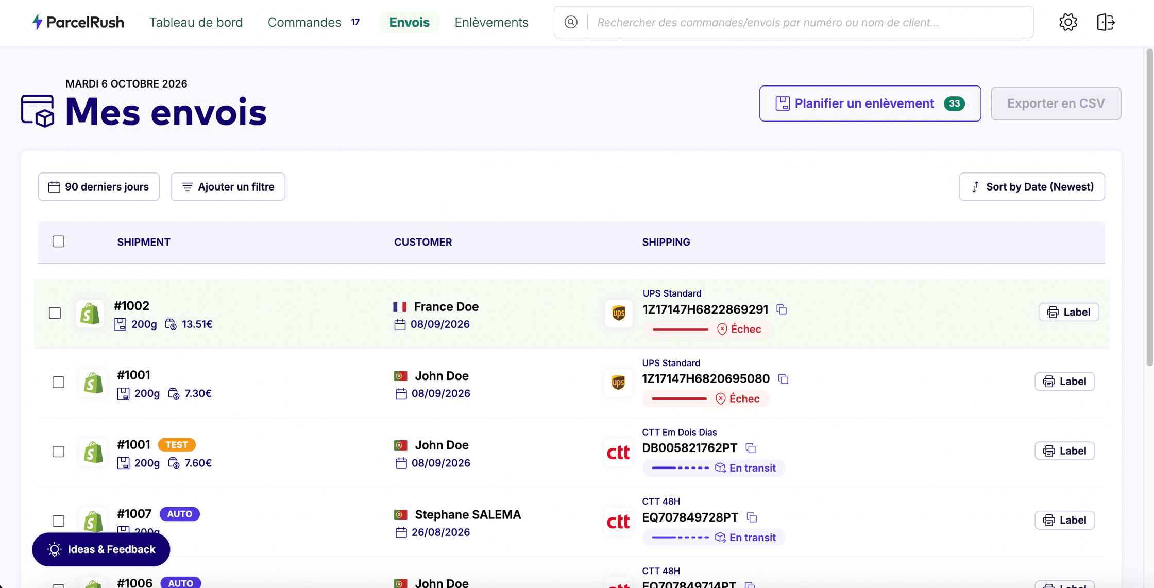
Task: Click the SHIPPING column header
Action: tap(666, 242)
